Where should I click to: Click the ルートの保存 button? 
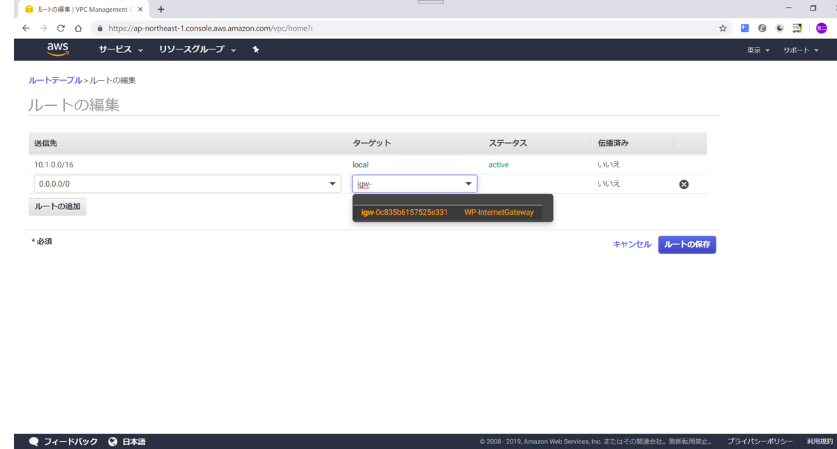687,245
